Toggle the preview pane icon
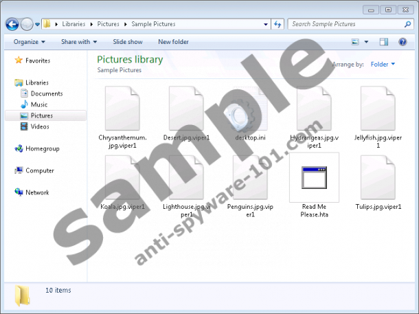 point(384,42)
